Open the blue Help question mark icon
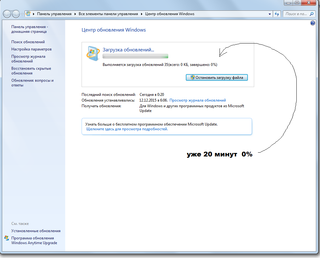Screen dimensions: 320x258 (312, 23)
